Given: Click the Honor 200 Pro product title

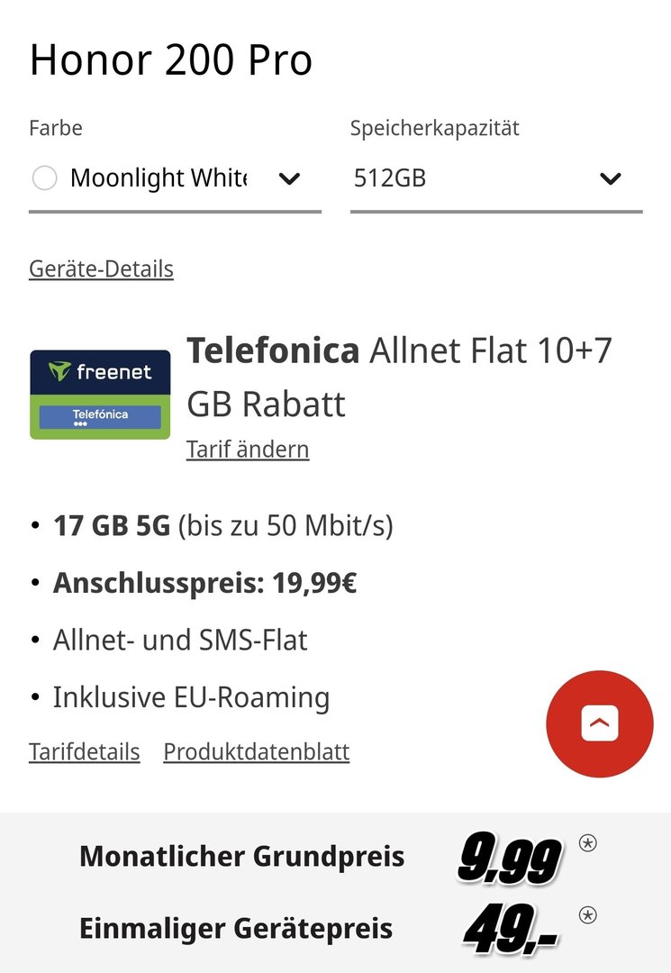Looking at the screenshot, I should (171, 60).
